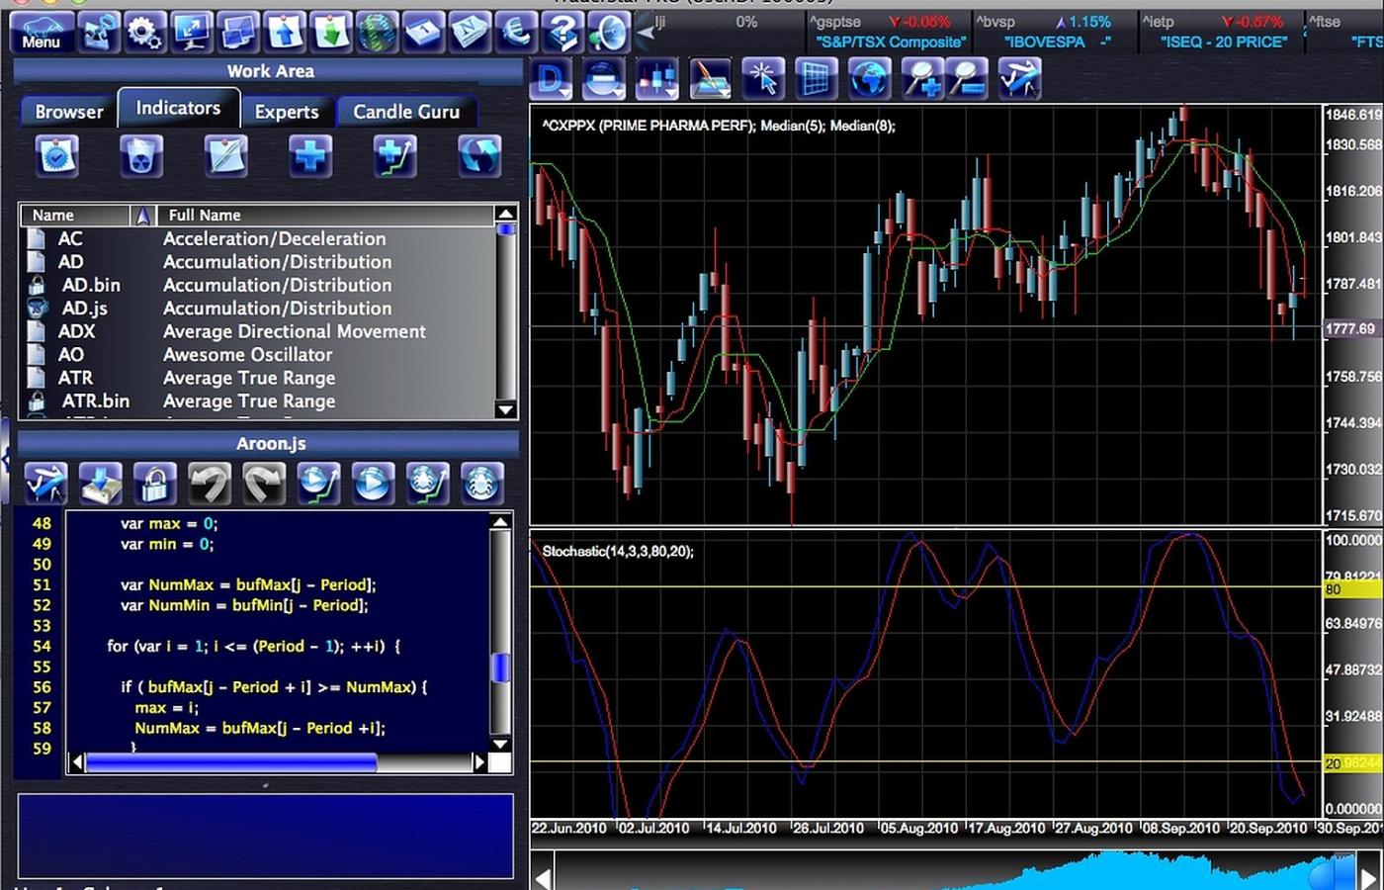The image size is (1384, 890).
Task: Open the candlestick chart type dropdown
Action: click(656, 79)
